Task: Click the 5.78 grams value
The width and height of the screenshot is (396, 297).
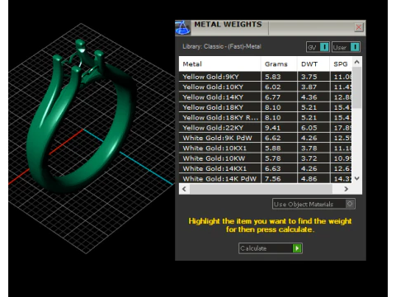Action: coord(273,158)
